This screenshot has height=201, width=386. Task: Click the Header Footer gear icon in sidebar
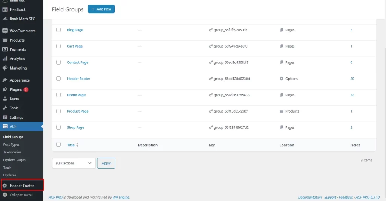tap(5, 186)
